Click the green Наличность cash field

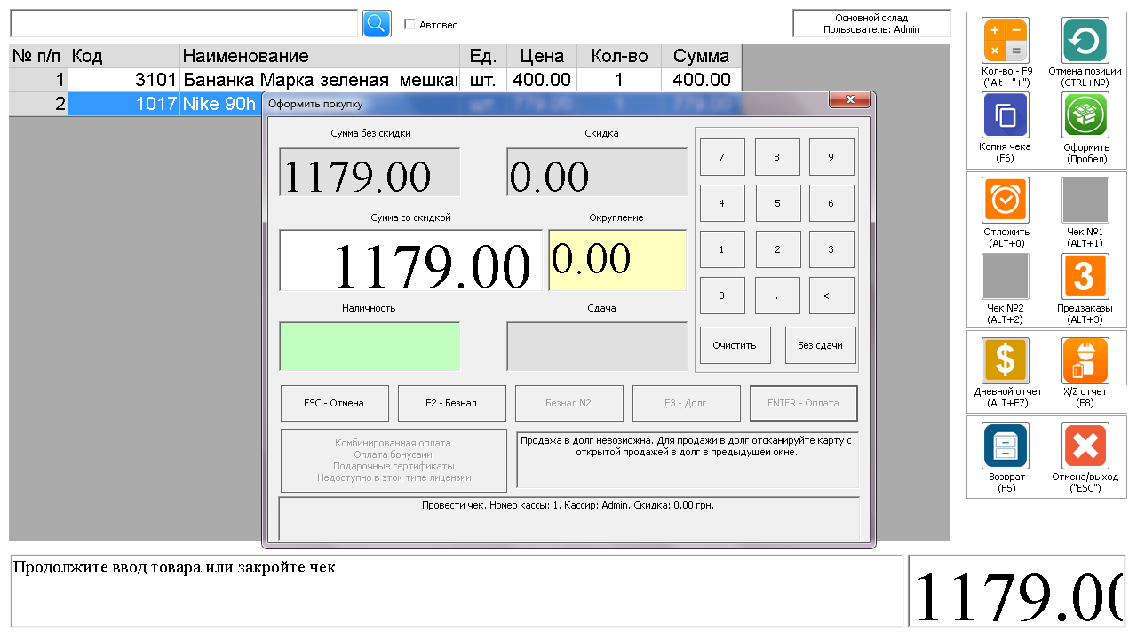pos(370,346)
